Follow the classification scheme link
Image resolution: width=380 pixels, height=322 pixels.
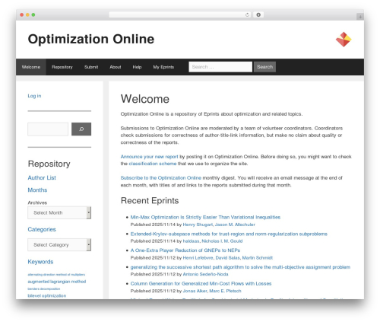(153, 164)
